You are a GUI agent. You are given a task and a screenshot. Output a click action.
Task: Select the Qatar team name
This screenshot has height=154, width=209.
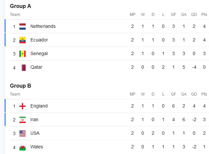coord(36,67)
